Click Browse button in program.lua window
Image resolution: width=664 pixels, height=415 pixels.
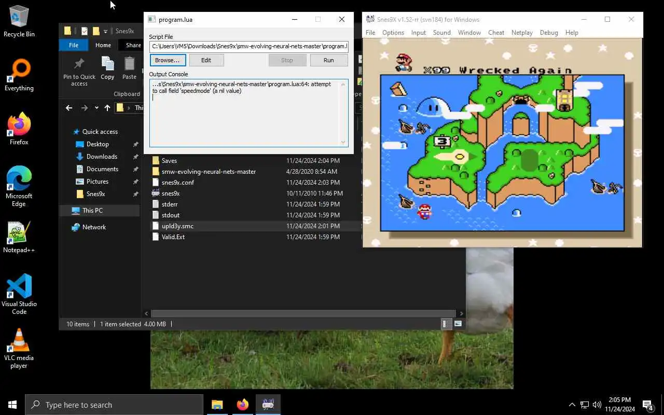[x=168, y=60]
